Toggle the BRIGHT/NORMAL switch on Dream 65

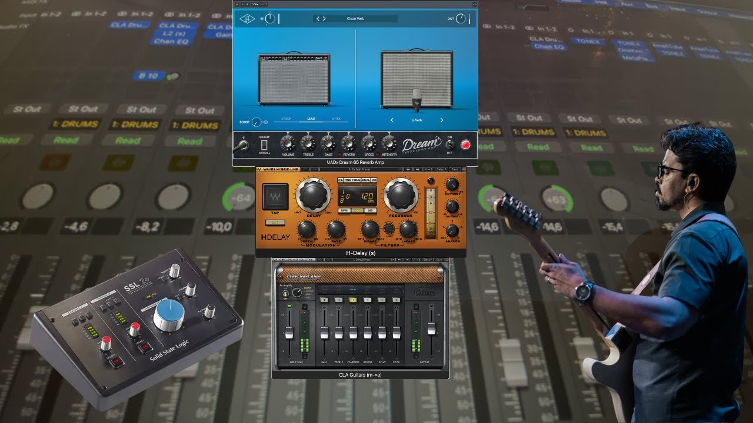264,145
